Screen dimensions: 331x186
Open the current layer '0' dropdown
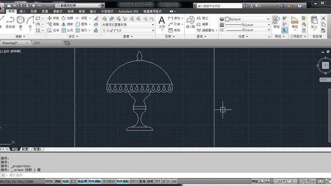pyautogui.click(x=128, y=30)
